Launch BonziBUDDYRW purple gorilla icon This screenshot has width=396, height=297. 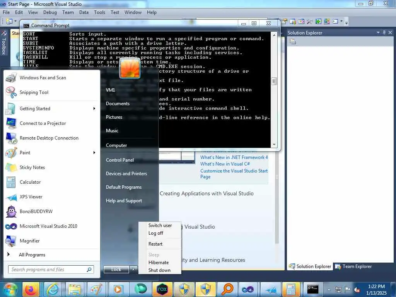pos(11,212)
